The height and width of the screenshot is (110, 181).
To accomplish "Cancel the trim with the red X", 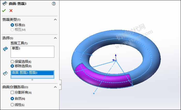I will coord(11,11).
